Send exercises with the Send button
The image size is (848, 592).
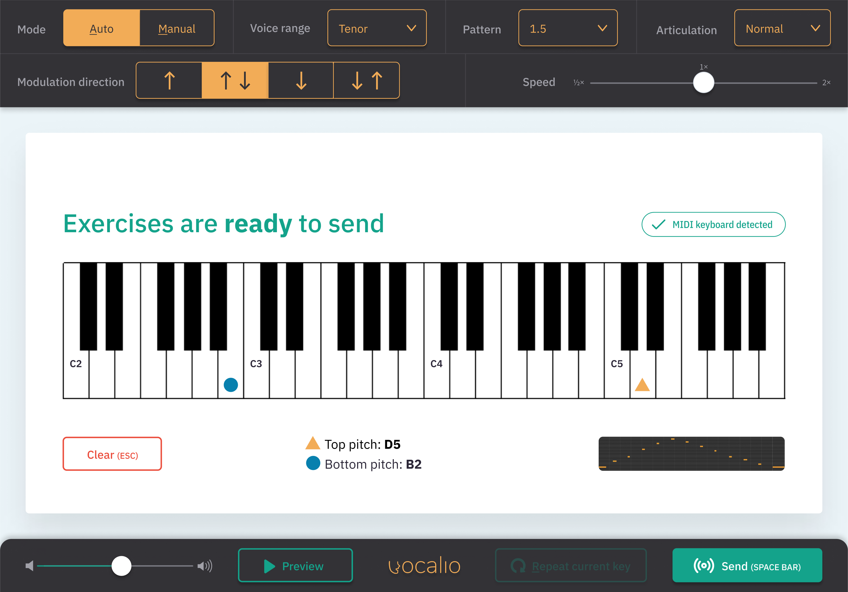pos(747,565)
